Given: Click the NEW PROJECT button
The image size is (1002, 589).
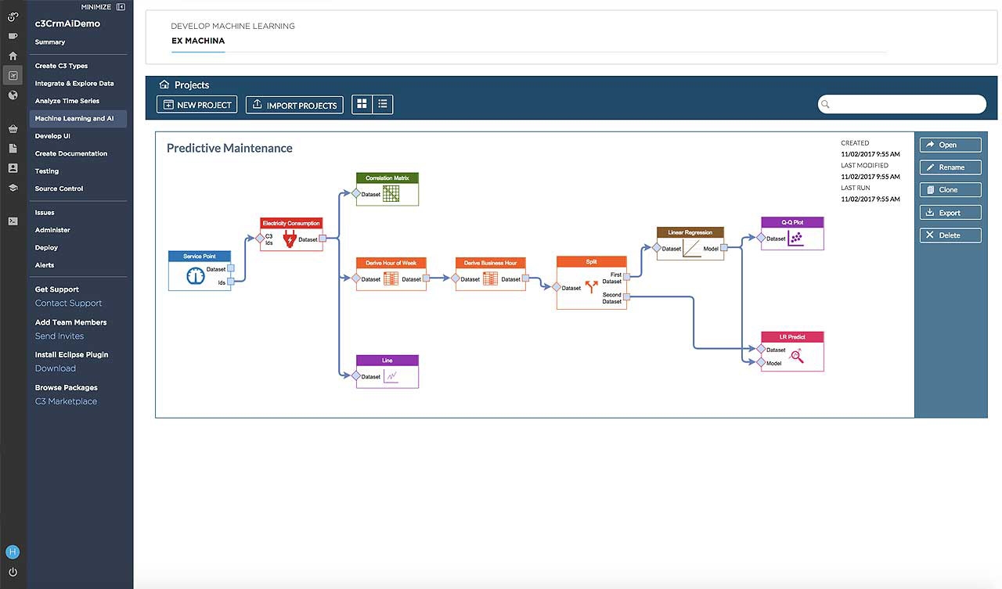Looking at the screenshot, I should pyautogui.click(x=196, y=105).
